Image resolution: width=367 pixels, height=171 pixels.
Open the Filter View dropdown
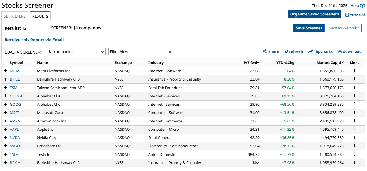140,52
